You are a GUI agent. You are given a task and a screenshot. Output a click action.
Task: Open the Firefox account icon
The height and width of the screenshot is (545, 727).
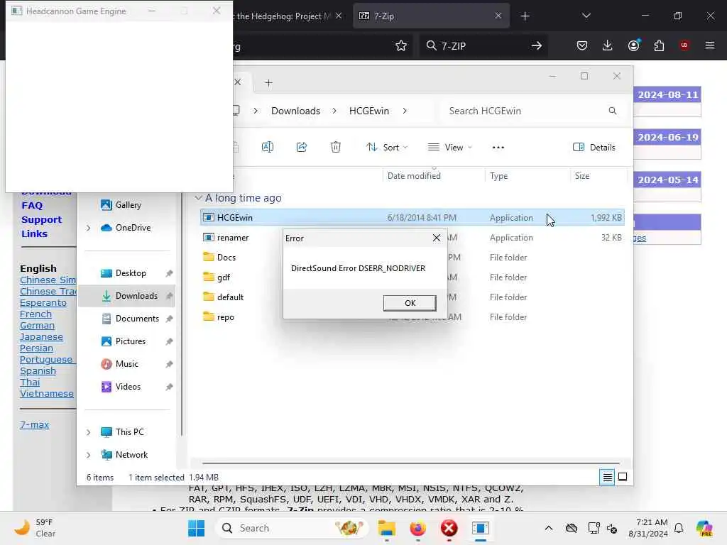633,45
